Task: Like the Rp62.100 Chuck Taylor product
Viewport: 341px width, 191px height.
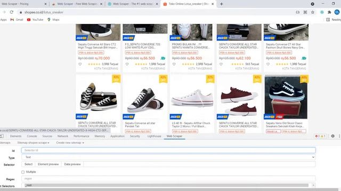Action: tap(221, 64)
